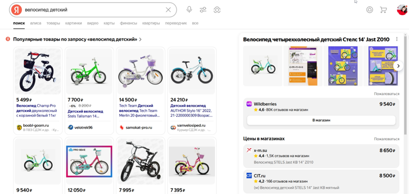Start voice search with microphone icon
The width and height of the screenshot is (409, 194).
click(x=189, y=10)
